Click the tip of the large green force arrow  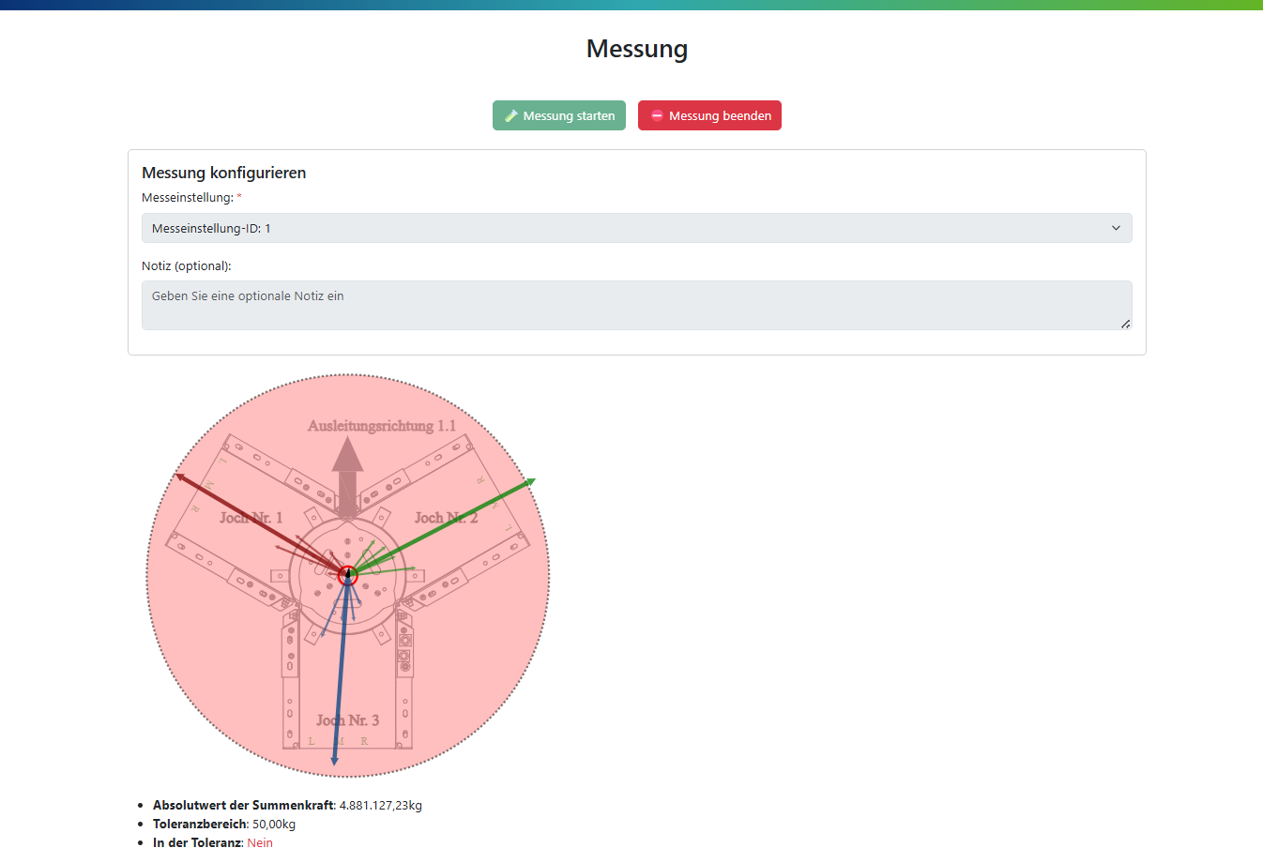coord(532,481)
